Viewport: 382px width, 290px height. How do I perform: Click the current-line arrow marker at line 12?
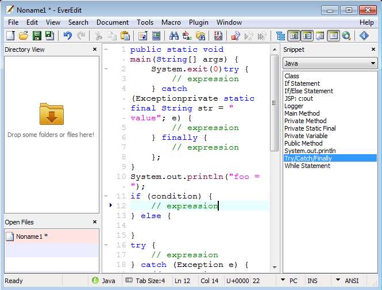point(111,205)
